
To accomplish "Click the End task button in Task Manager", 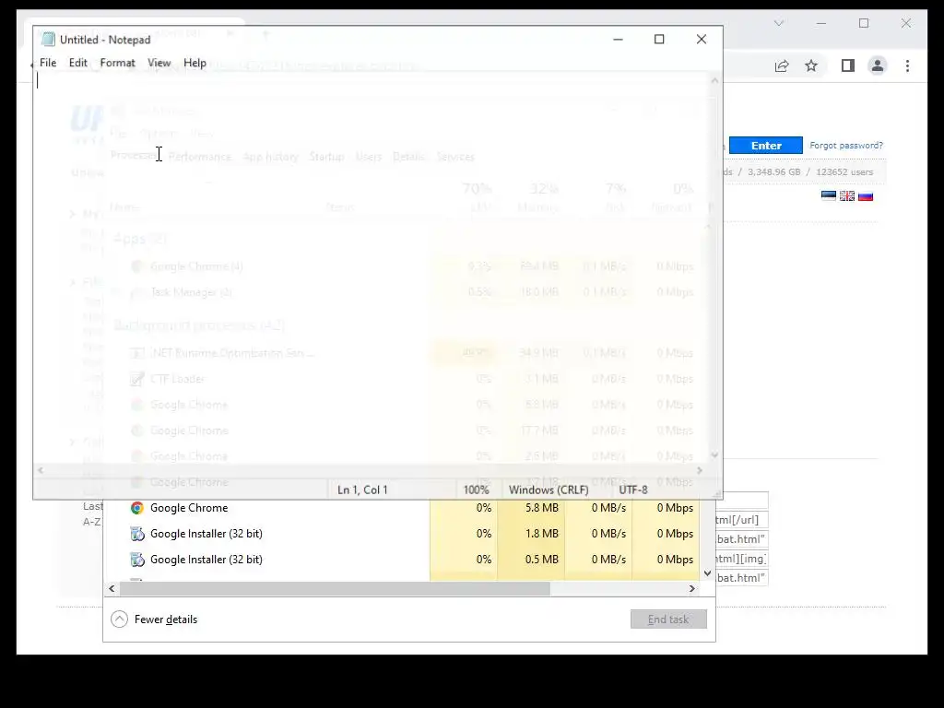I will 668,619.
